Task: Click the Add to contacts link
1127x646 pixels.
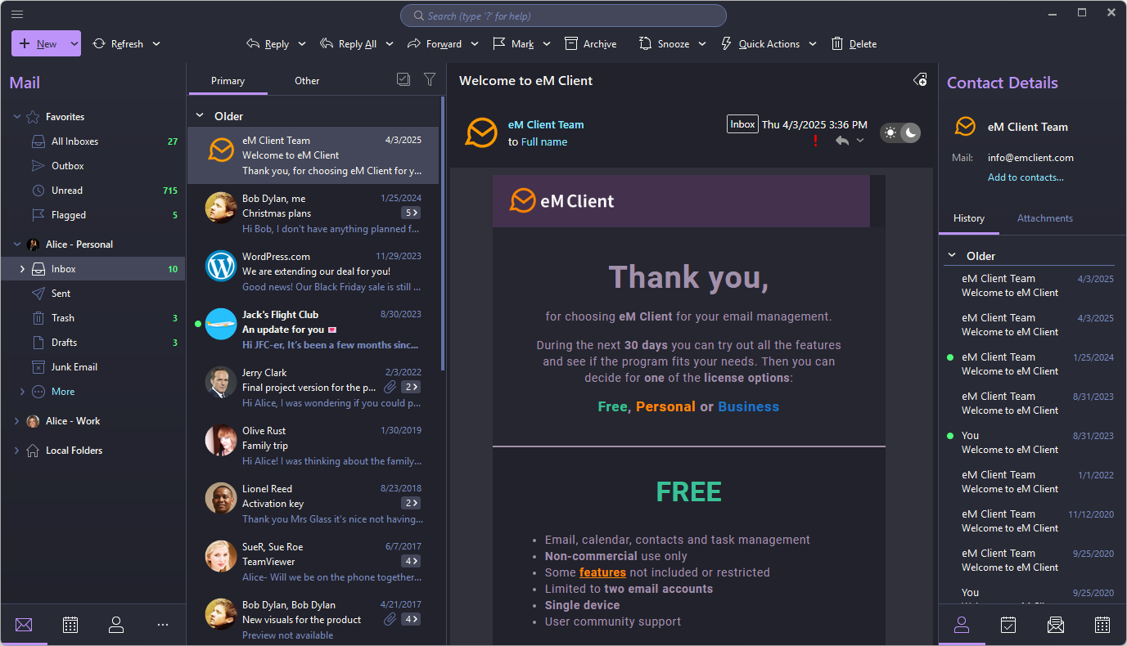Action: tap(1026, 177)
